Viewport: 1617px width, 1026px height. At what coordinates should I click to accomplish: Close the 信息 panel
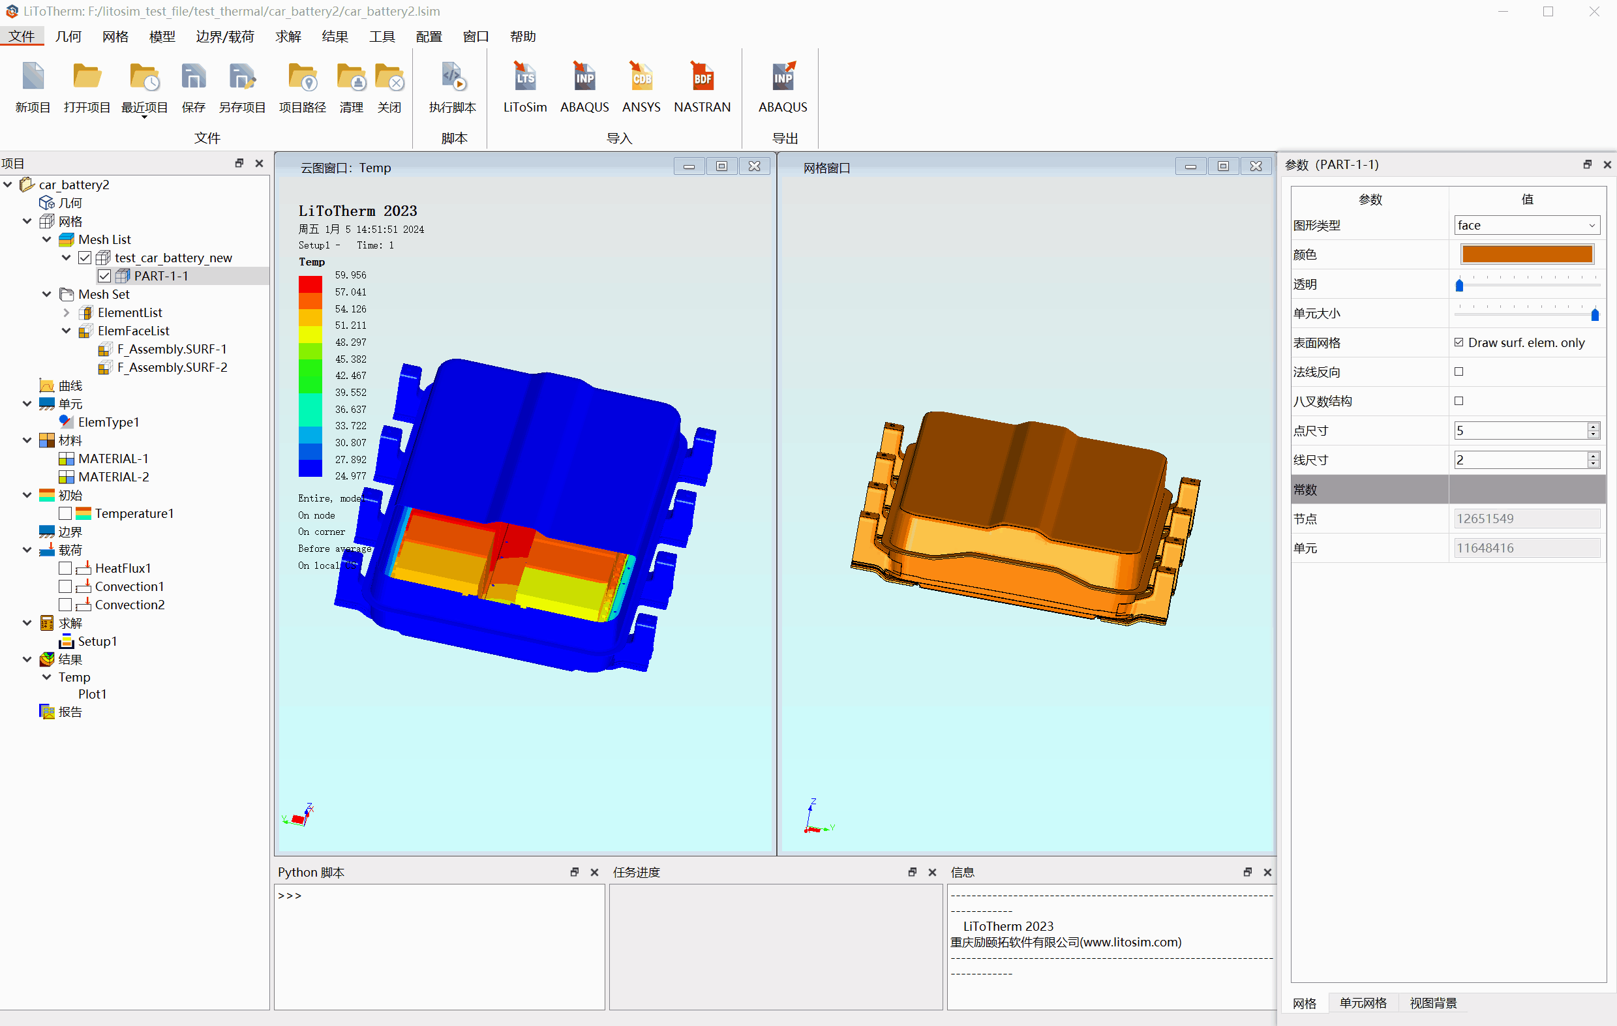click(1268, 872)
